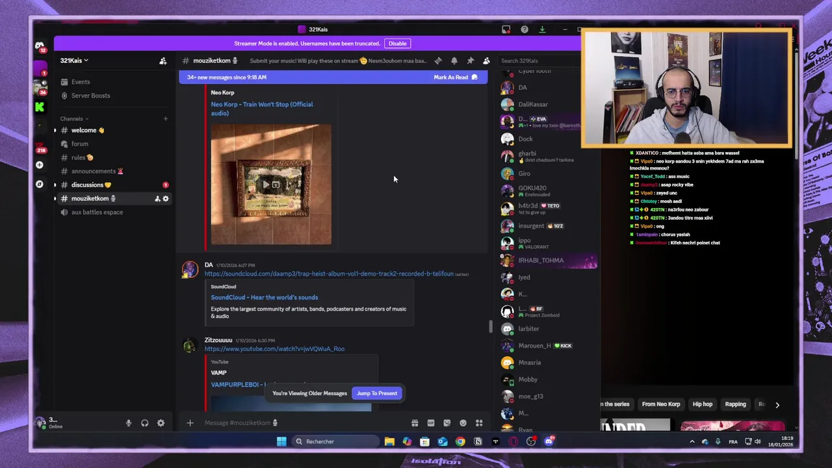Image resolution: width=832 pixels, height=468 pixels.
Task: Toggle microphone mute in user panel
Action: click(x=128, y=423)
